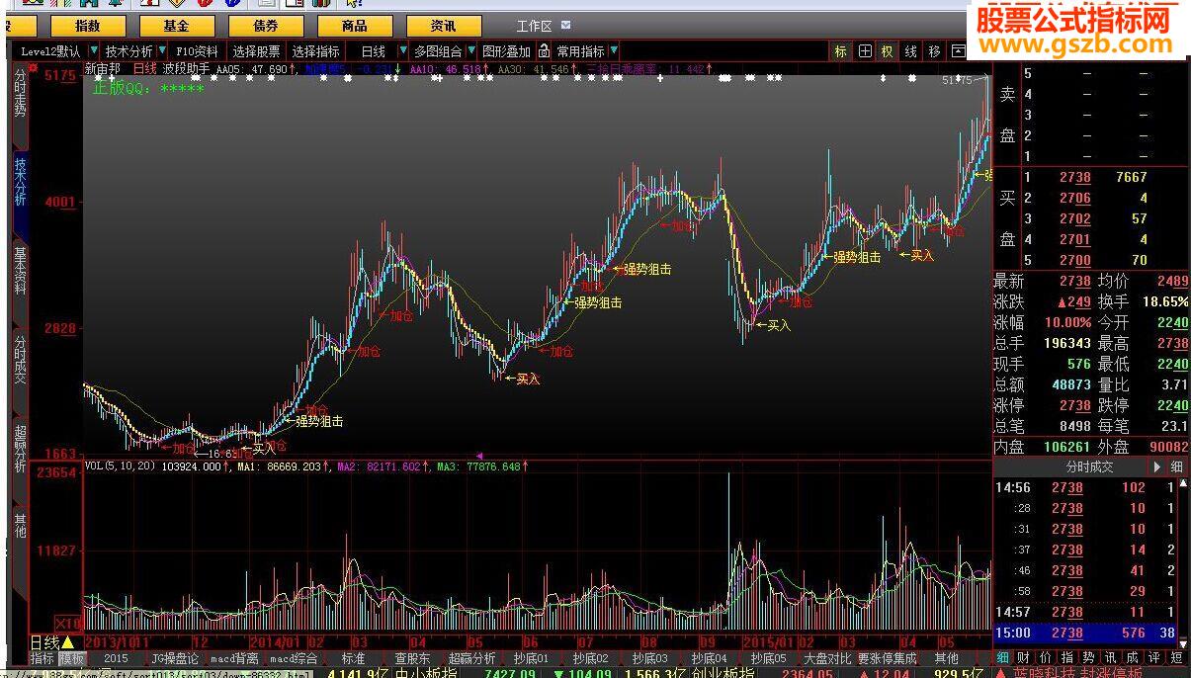Select the 查股东 template tab

[412, 658]
